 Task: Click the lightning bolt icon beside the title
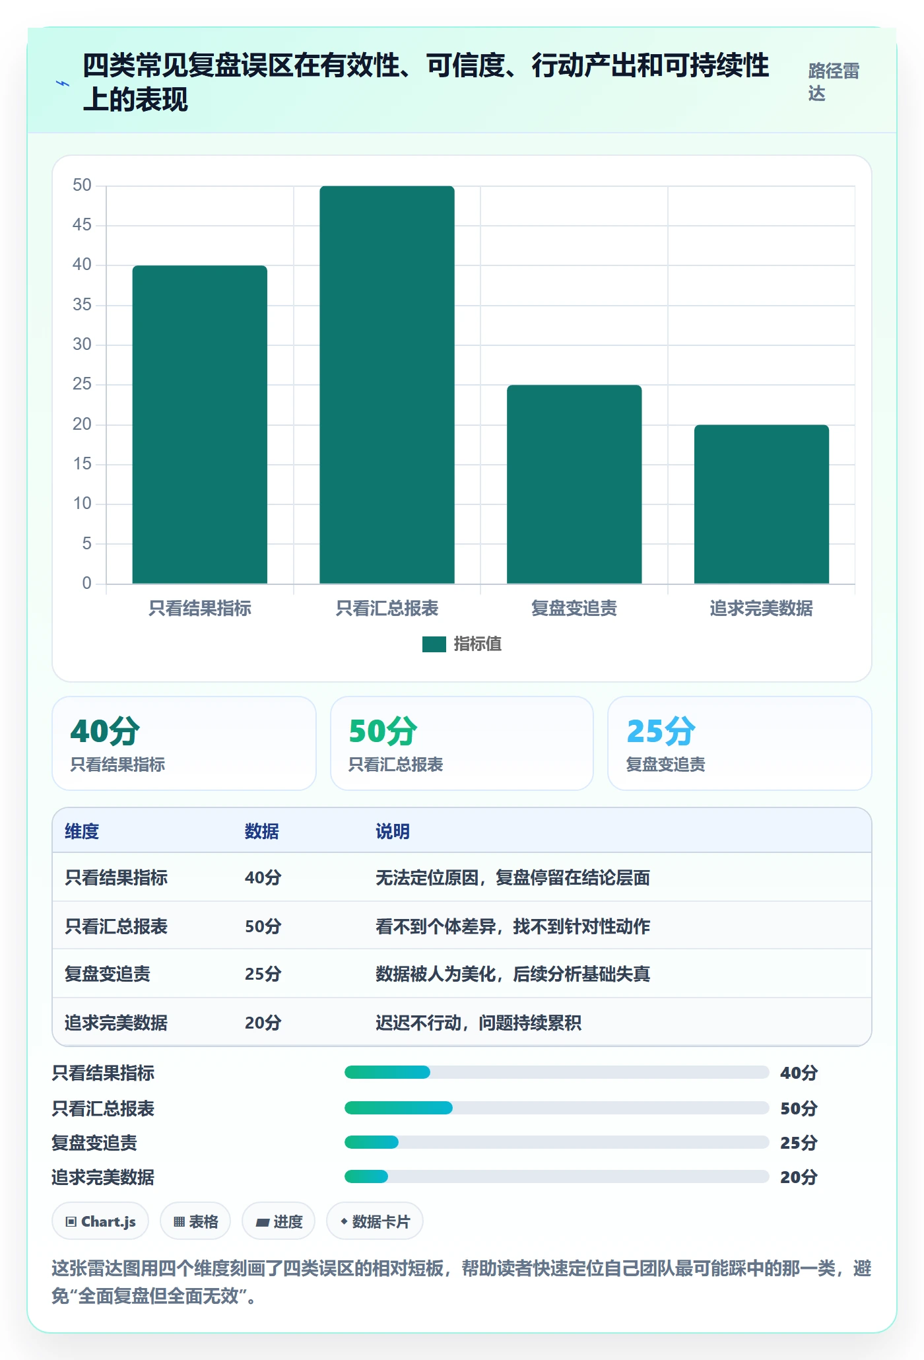63,83
